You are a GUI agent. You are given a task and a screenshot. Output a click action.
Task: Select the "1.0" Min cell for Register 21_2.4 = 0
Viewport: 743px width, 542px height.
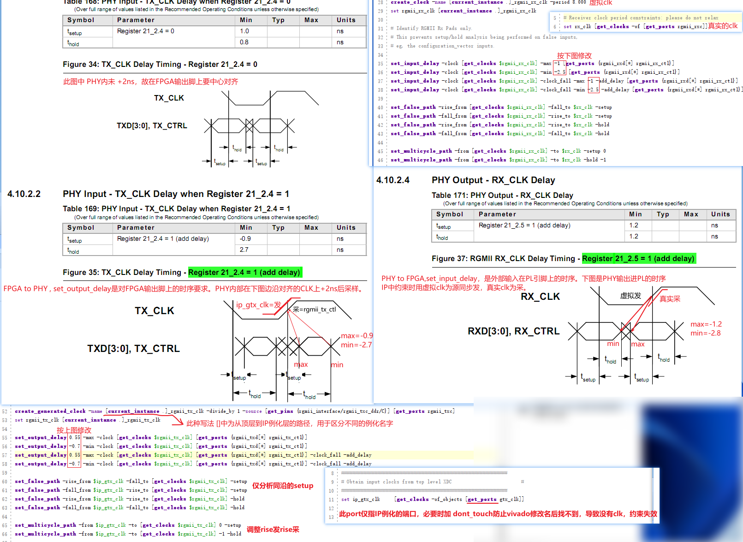click(x=244, y=31)
